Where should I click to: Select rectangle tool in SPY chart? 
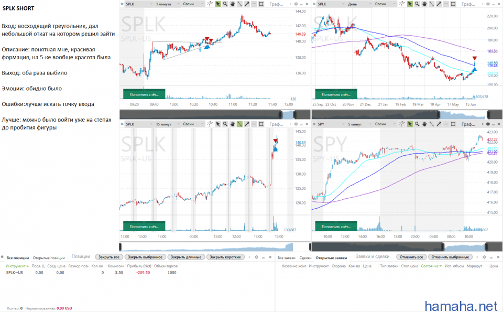453,124
